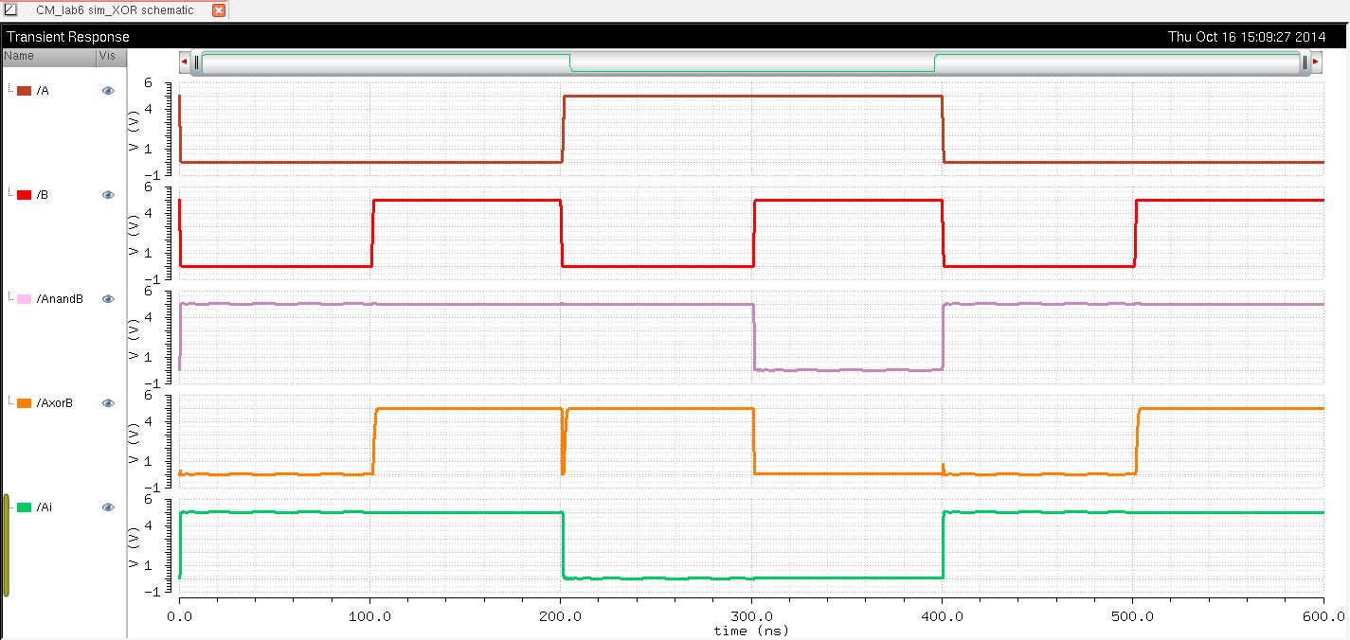Hide the /AnandB trace
The width and height of the screenshot is (1350, 640).
[108, 298]
